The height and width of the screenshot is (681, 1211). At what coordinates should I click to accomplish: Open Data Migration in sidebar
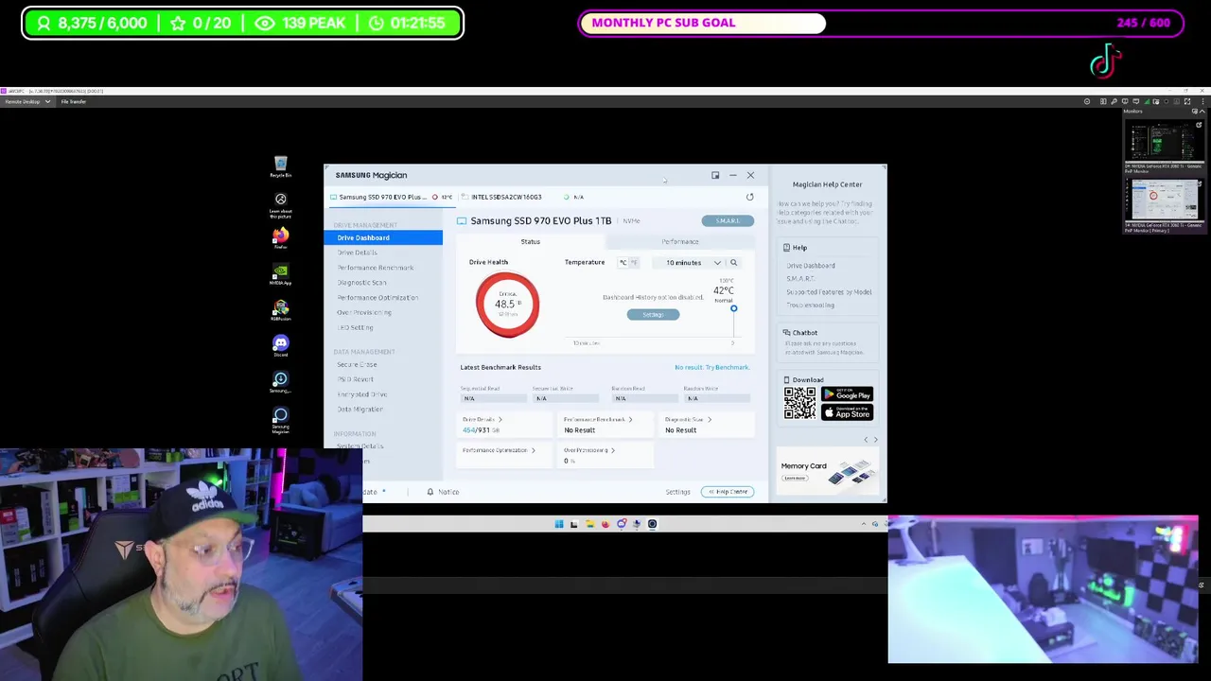[x=360, y=410]
